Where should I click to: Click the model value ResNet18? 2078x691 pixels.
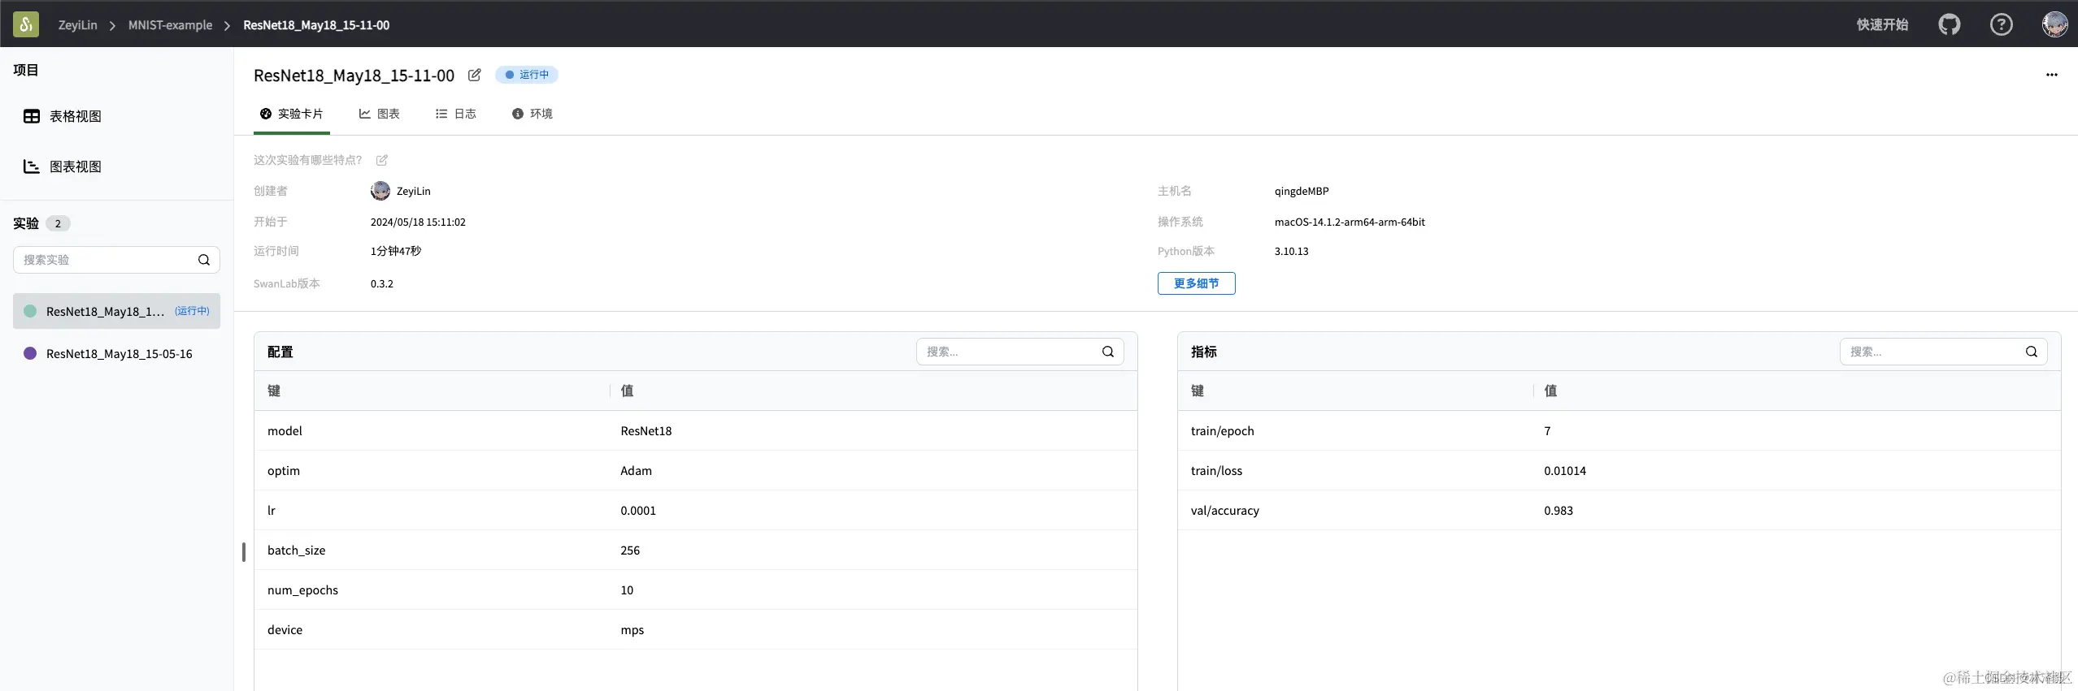tap(646, 431)
